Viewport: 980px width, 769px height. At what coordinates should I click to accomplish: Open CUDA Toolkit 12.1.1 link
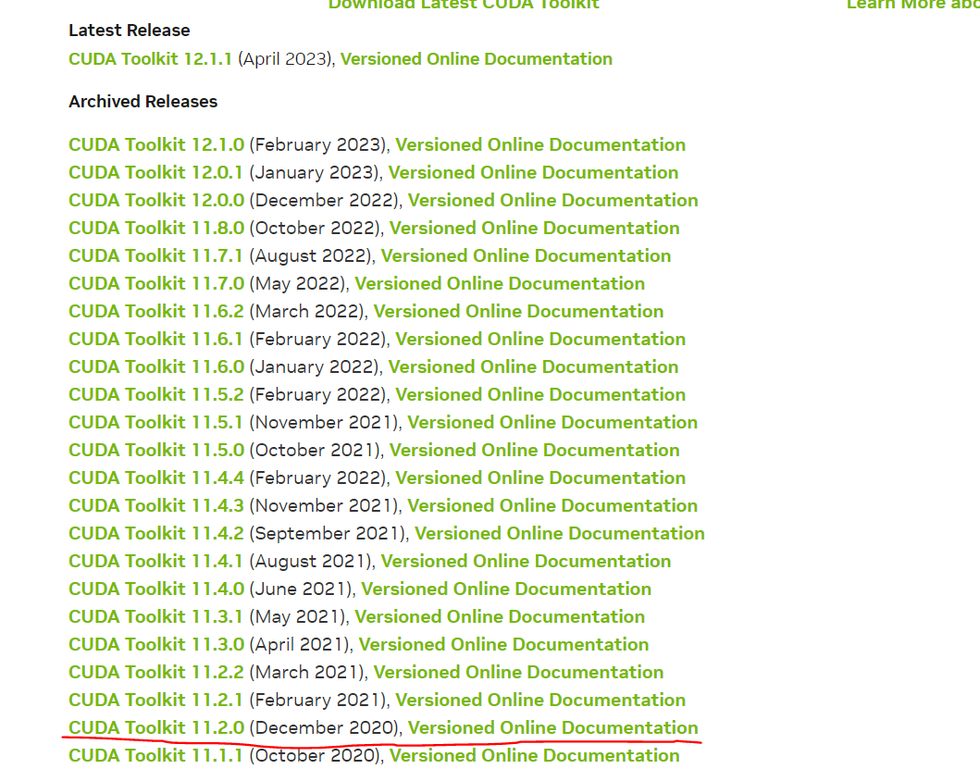(x=150, y=59)
